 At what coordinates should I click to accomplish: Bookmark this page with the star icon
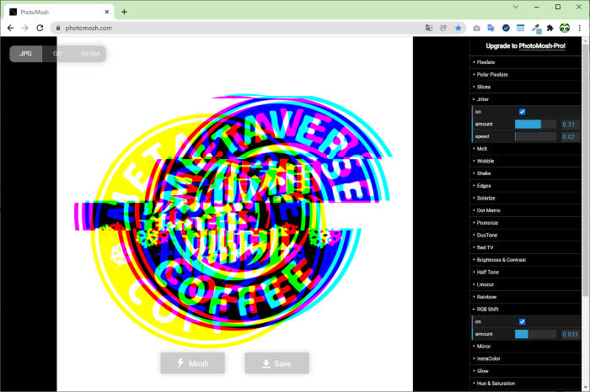(458, 28)
